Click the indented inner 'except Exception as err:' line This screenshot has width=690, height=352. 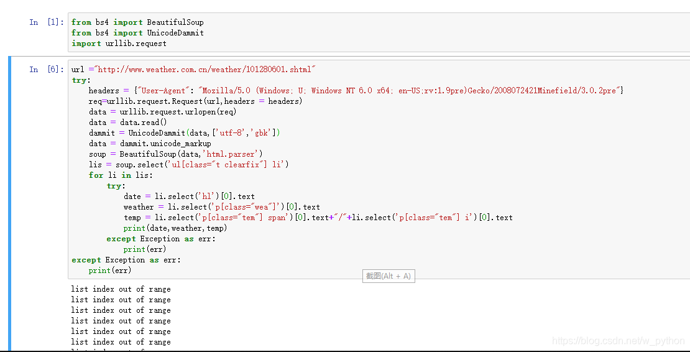[x=161, y=238]
